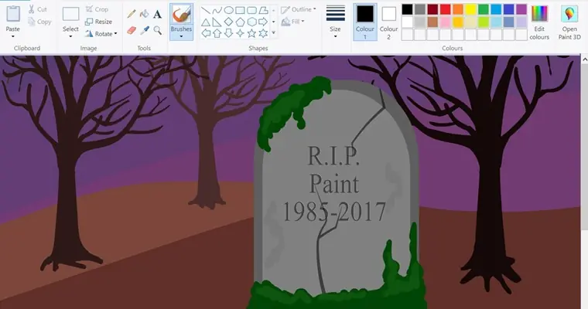Viewport: 588px width, 309px height.
Task: Choose the Right arrow shape
Action: pyautogui.click(x=263, y=22)
